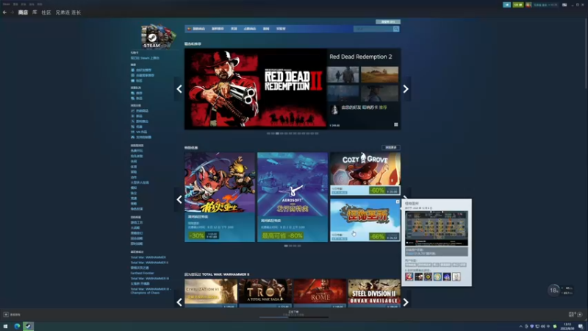The height and width of the screenshot is (331, 588).
Task: Click the Steam gift cards image
Action: (x=158, y=36)
